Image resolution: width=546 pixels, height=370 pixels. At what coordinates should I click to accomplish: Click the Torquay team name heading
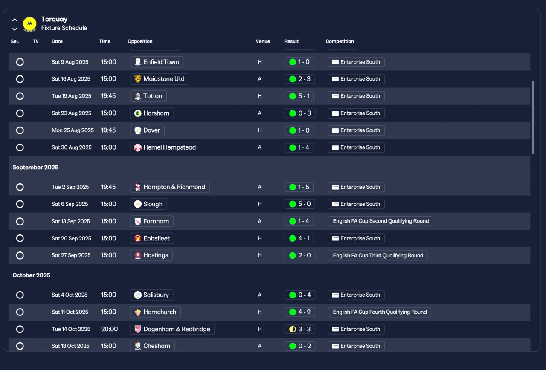[x=54, y=19]
